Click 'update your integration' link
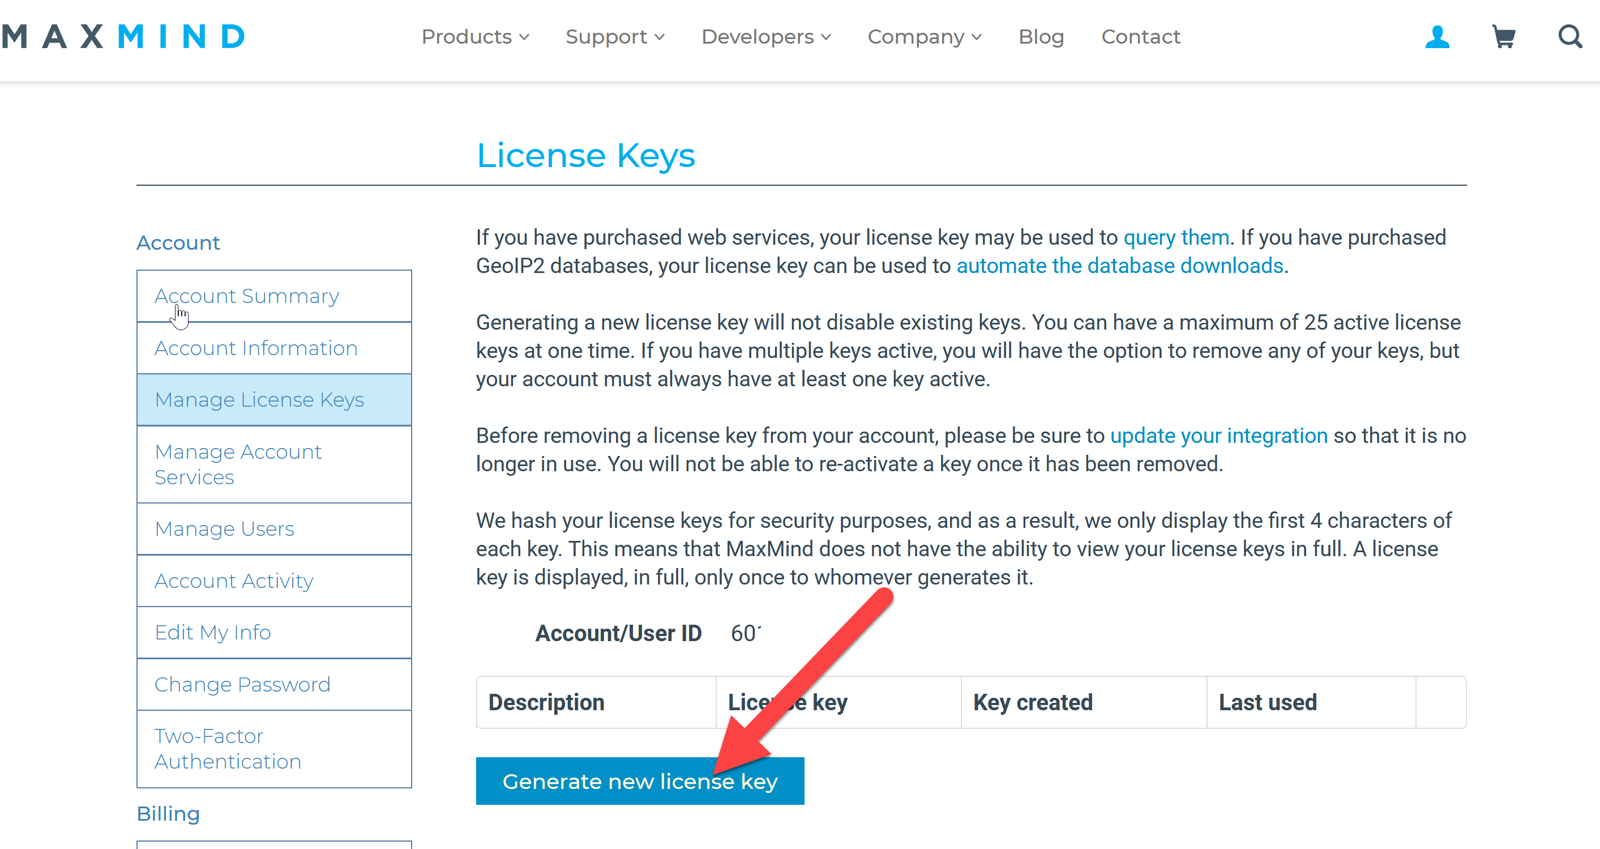 click(x=1218, y=436)
